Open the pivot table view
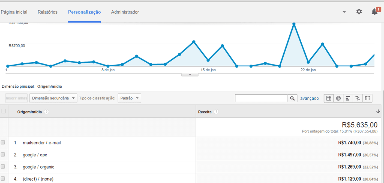The height and width of the screenshot is (183, 384). tap(367, 98)
